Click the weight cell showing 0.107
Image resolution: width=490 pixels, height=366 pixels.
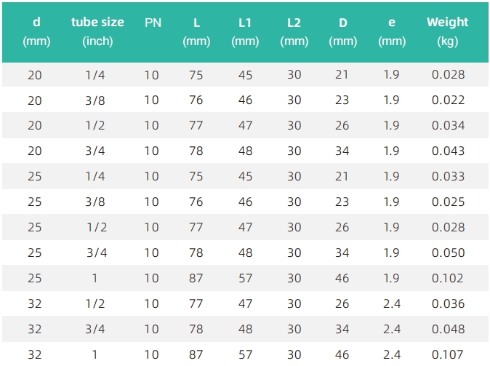[447, 354]
